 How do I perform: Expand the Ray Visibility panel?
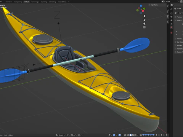coord(179,42)
